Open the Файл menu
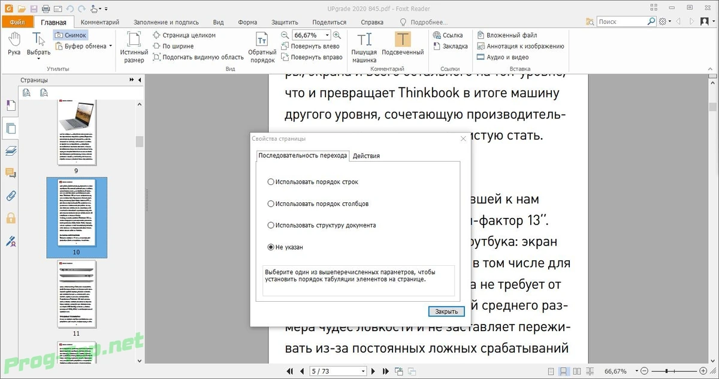 pyautogui.click(x=17, y=22)
